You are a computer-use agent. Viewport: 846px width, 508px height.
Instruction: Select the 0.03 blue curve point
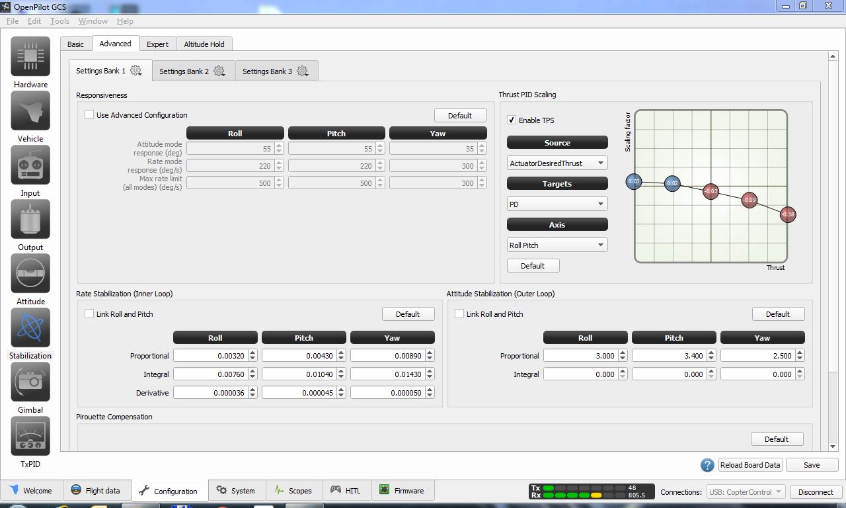pyautogui.click(x=634, y=181)
